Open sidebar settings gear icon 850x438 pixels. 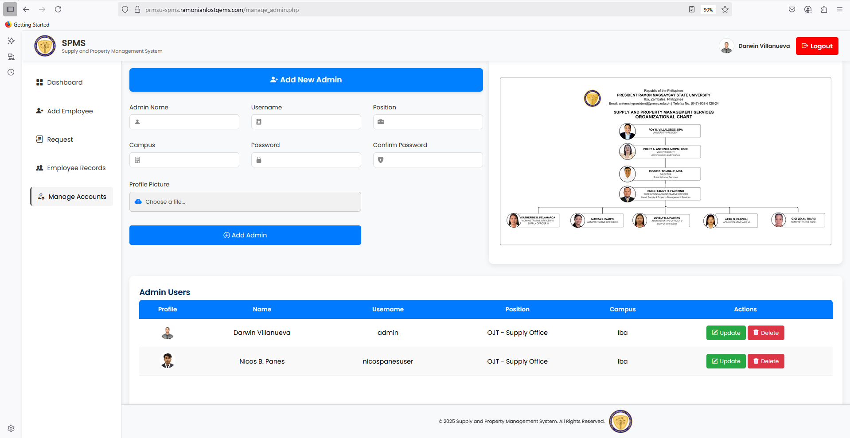tap(11, 428)
